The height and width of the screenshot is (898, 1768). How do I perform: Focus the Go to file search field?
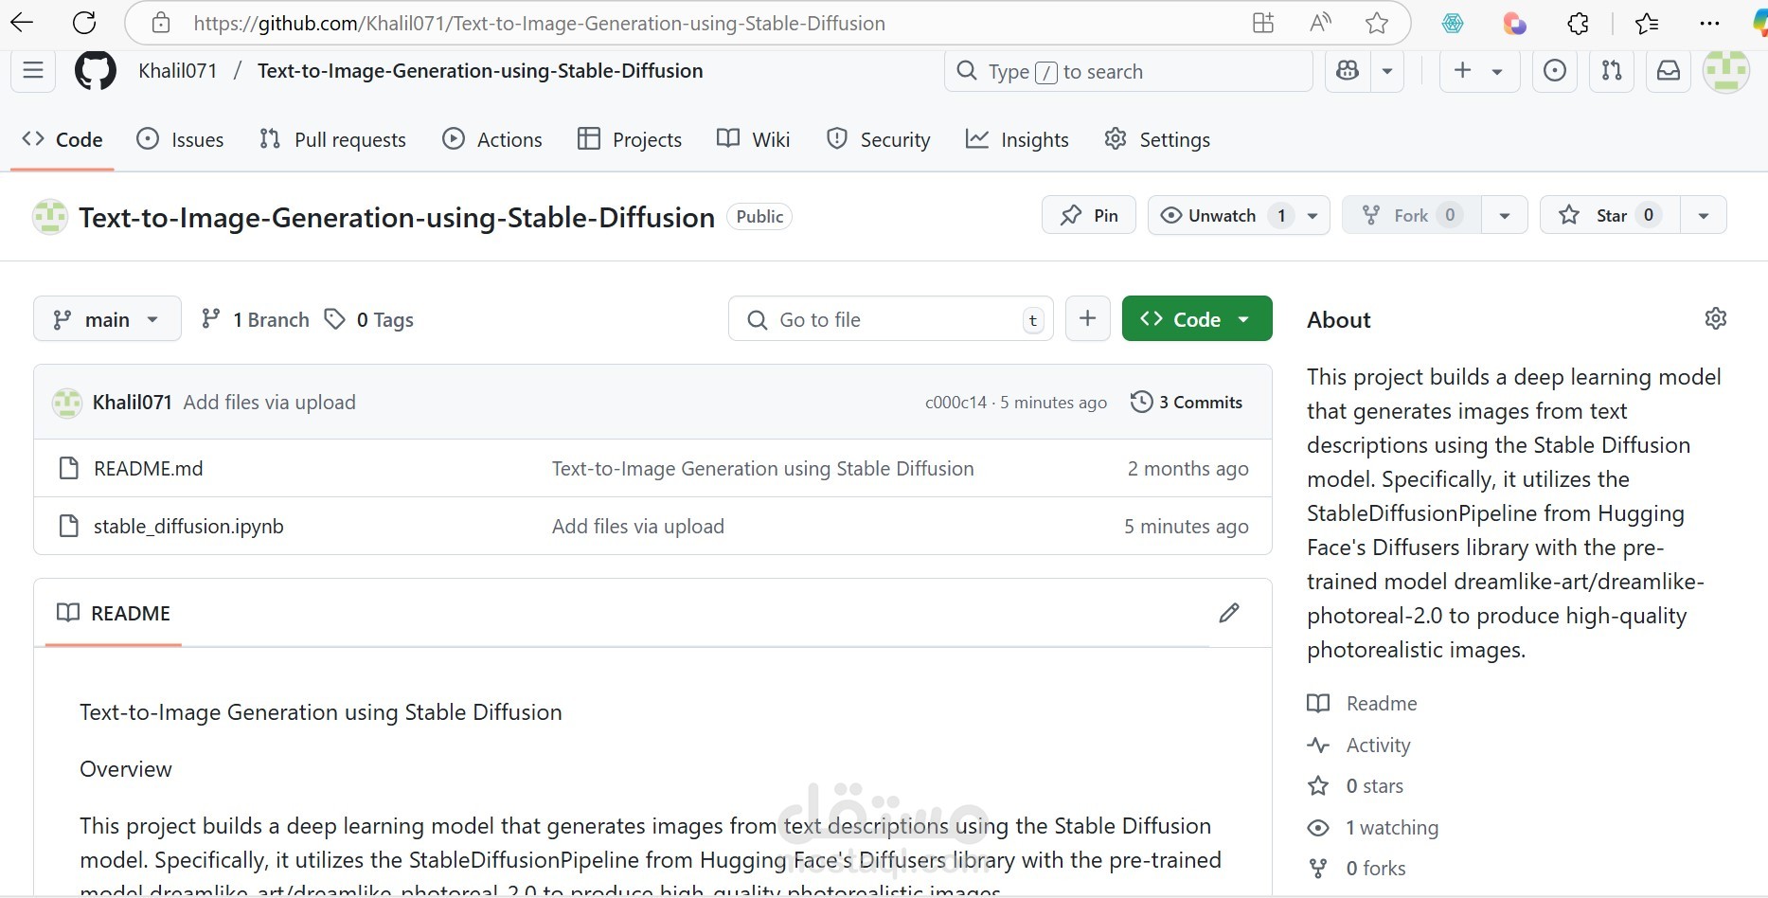click(891, 319)
